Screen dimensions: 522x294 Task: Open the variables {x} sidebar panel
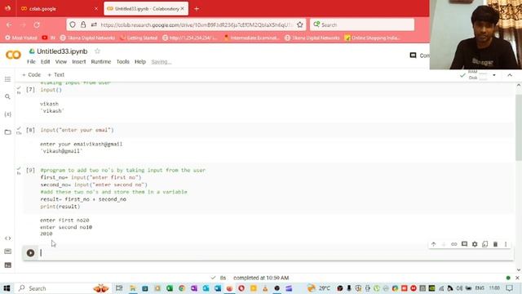pyautogui.click(x=7, y=114)
